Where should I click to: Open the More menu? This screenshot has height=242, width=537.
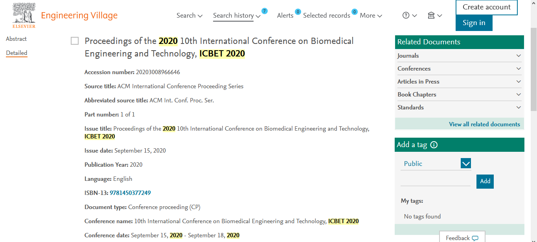[371, 16]
